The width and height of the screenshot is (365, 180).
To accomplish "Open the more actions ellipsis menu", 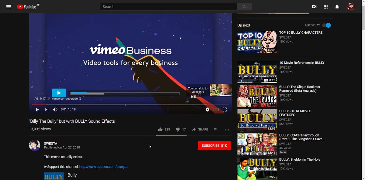I will tap(227, 130).
